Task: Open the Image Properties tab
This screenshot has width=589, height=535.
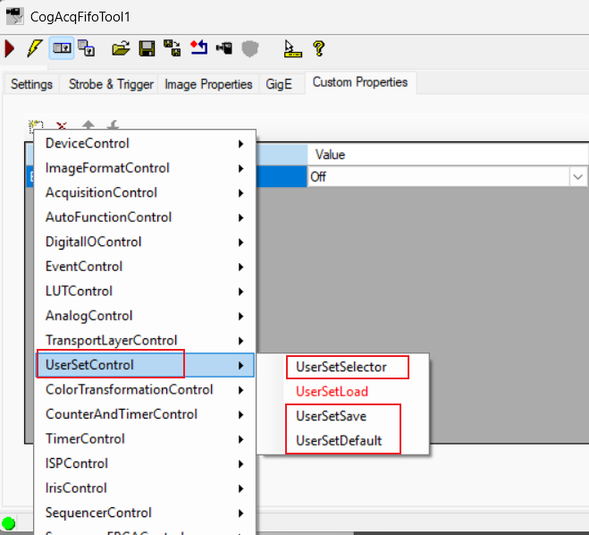Action: tap(208, 84)
